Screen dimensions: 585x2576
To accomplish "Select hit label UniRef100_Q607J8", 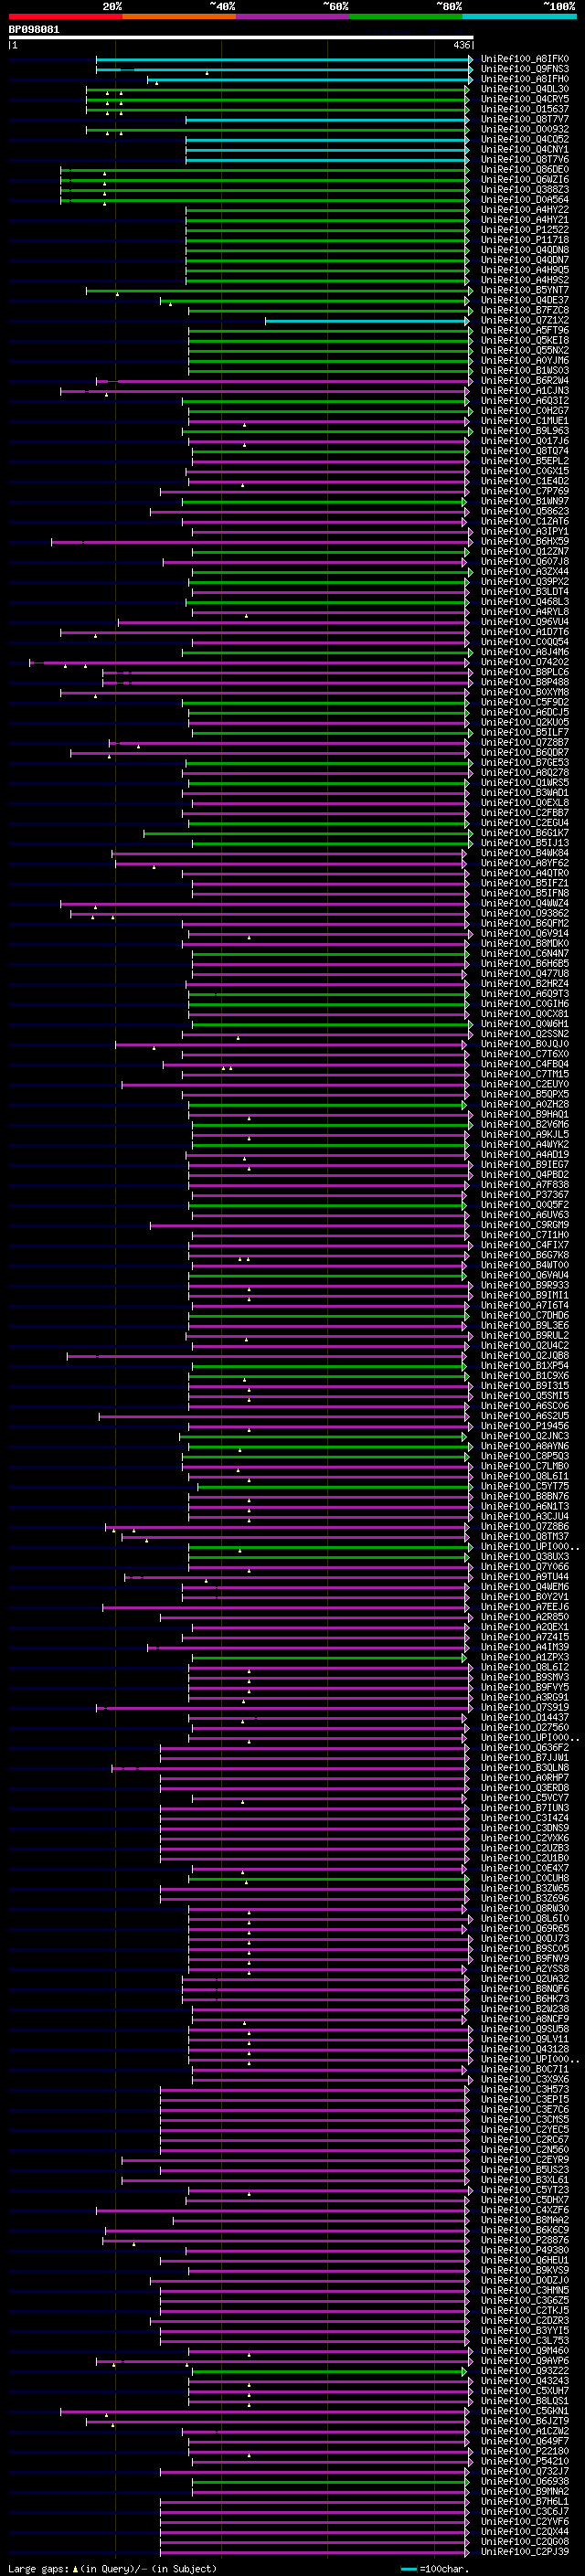I will click(525, 562).
